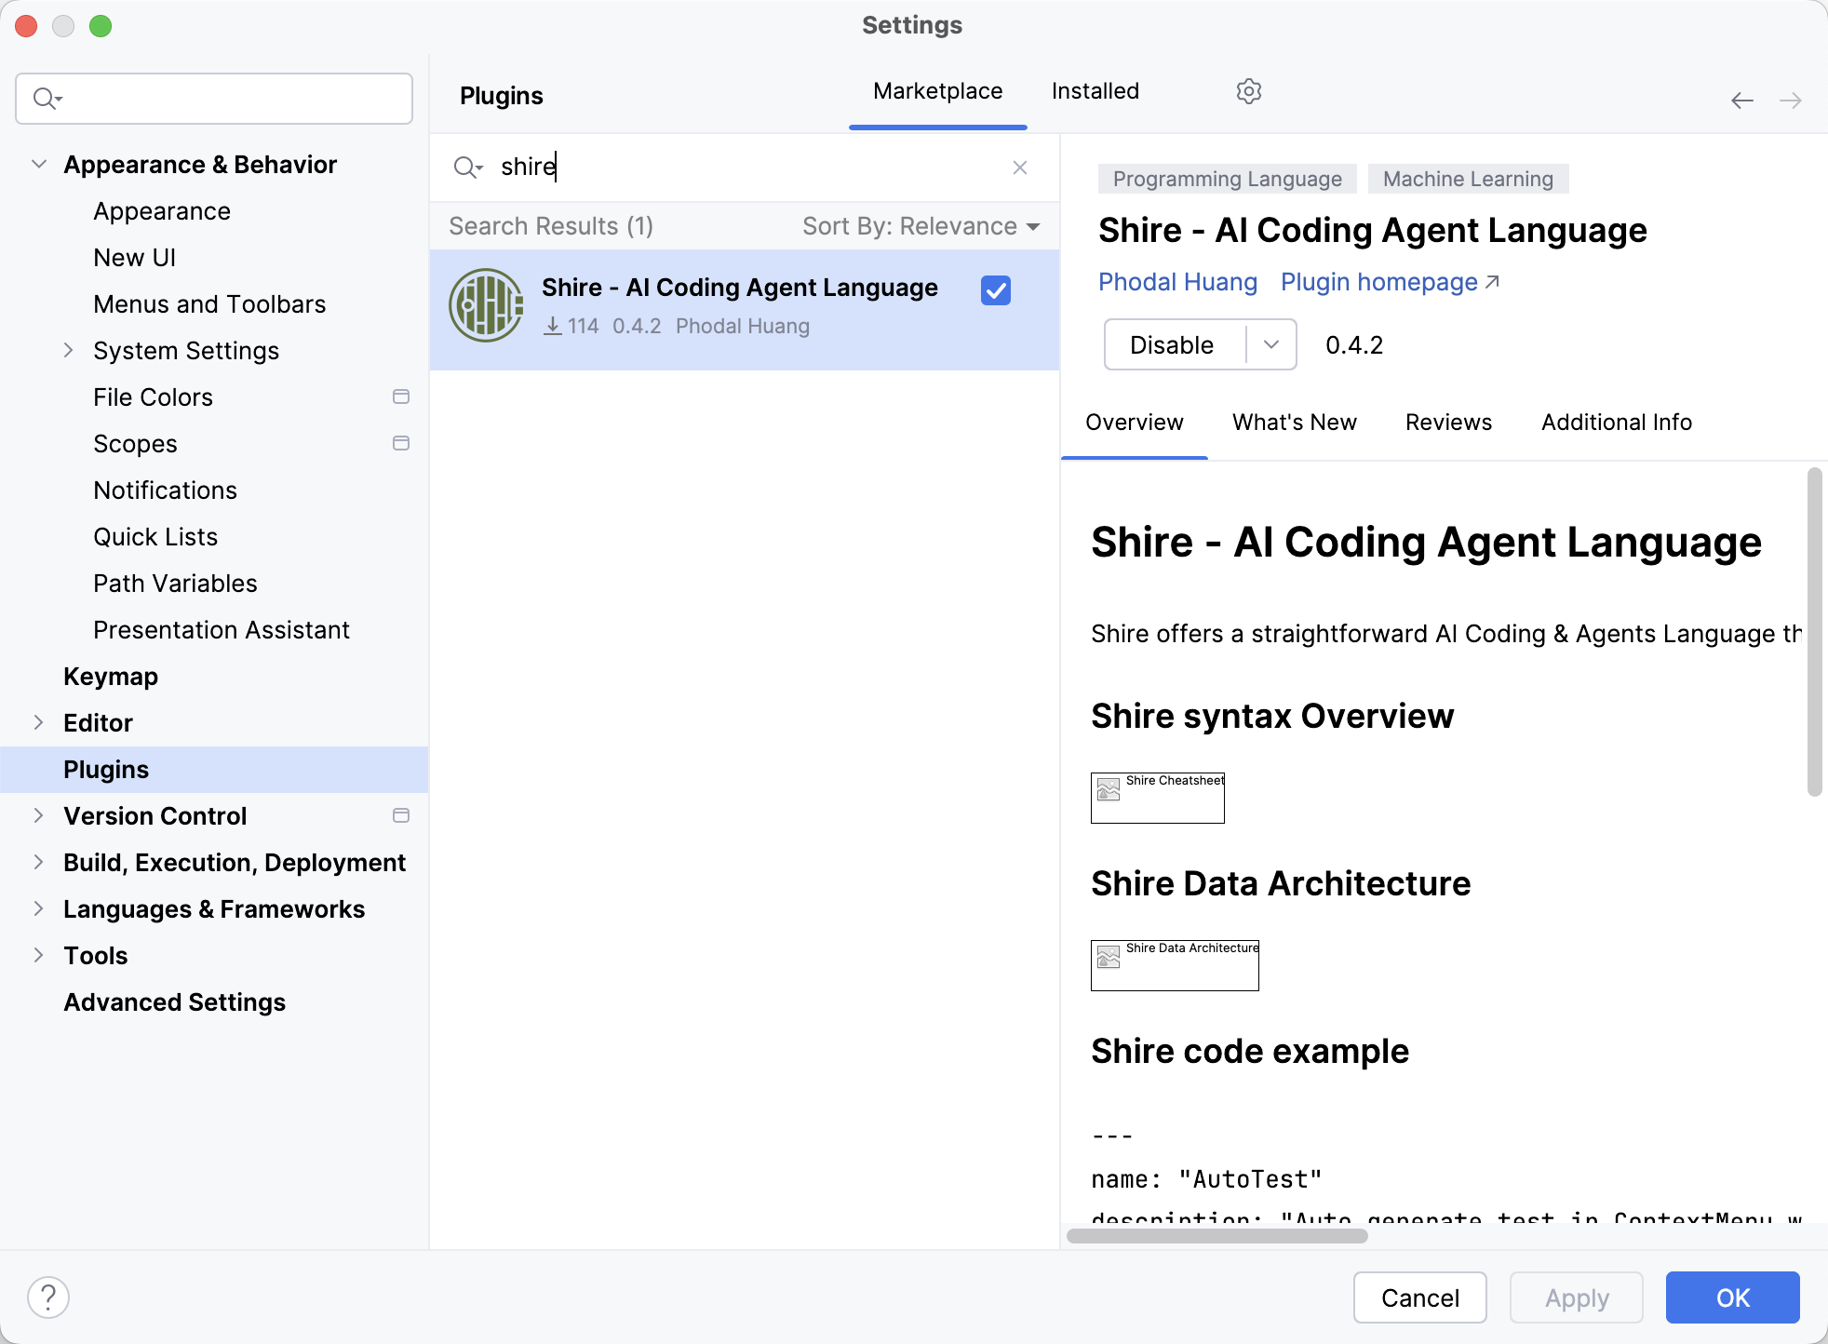Screen dimensions: 1828x1344
Task: Click the search icon in plugins search
Action: click(468, 168)
